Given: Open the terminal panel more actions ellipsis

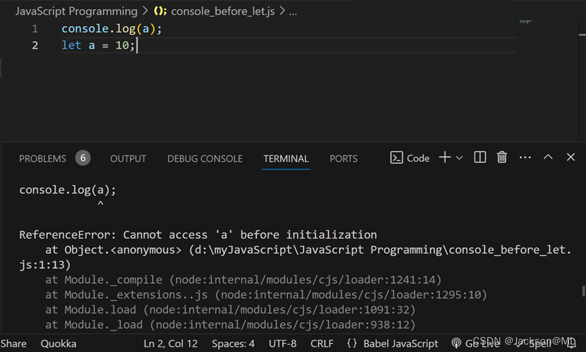Looking at the screenshot, I should 525,157.
